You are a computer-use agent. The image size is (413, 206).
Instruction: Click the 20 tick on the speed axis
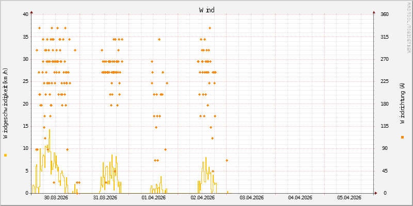(x=26, y=104)
